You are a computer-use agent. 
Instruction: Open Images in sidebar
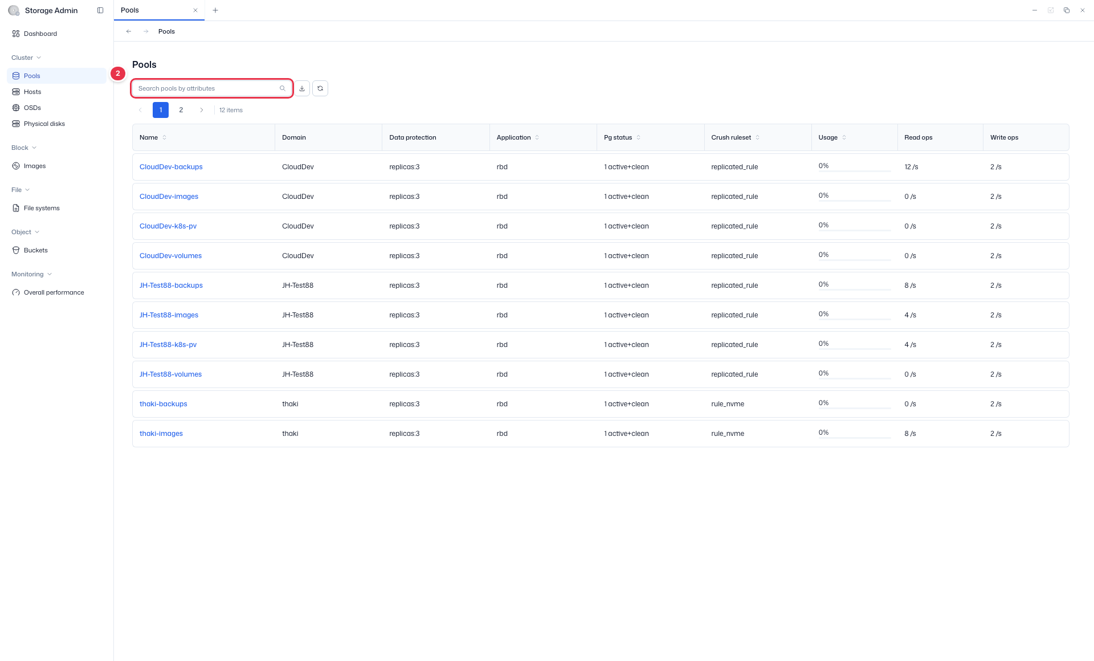point(56,166)
